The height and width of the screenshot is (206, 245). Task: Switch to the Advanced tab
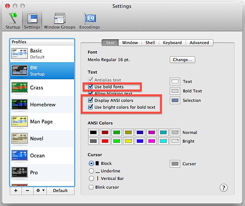point(200,43)
